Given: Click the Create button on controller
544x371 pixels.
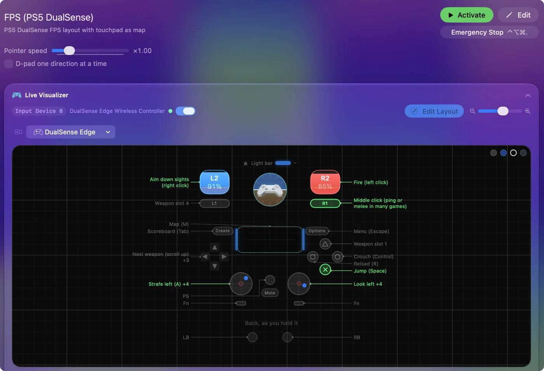Looking at the screenshot, I should coord(223,231).
